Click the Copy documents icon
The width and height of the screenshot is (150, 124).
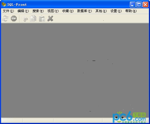pyautogui.click(x=33, y=18)
